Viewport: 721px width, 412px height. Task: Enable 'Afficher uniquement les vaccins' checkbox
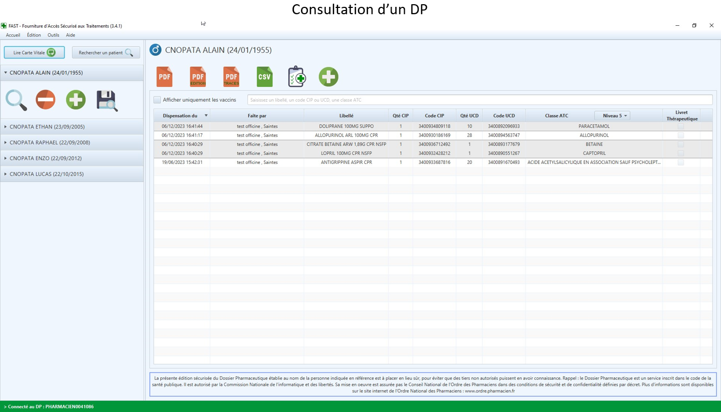pyautogui.click(x=157, y=100)
